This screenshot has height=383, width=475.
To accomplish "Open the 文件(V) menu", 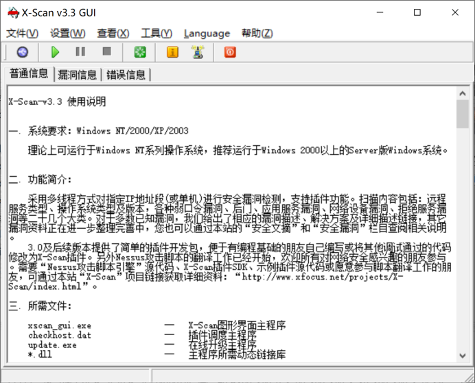I will coord(23,34).
